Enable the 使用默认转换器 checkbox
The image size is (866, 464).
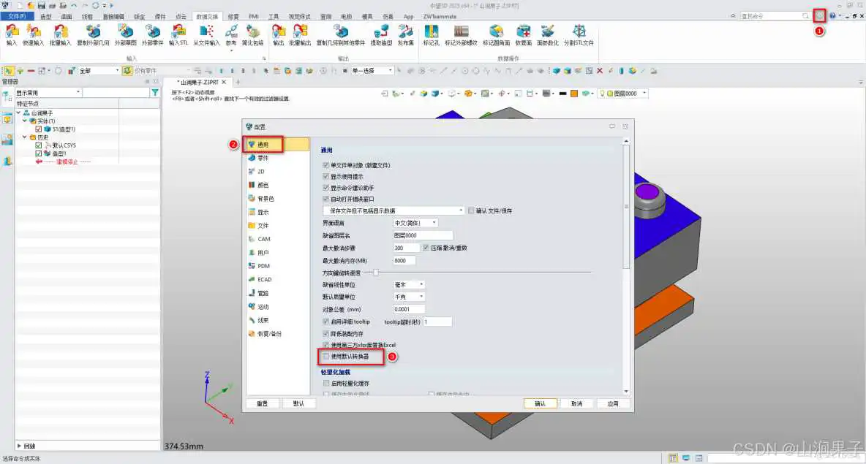pos(326,357)
